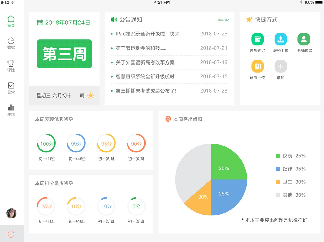Click the calendar icon beside the date
Screen dimensions: 324x242
[40, 23]
